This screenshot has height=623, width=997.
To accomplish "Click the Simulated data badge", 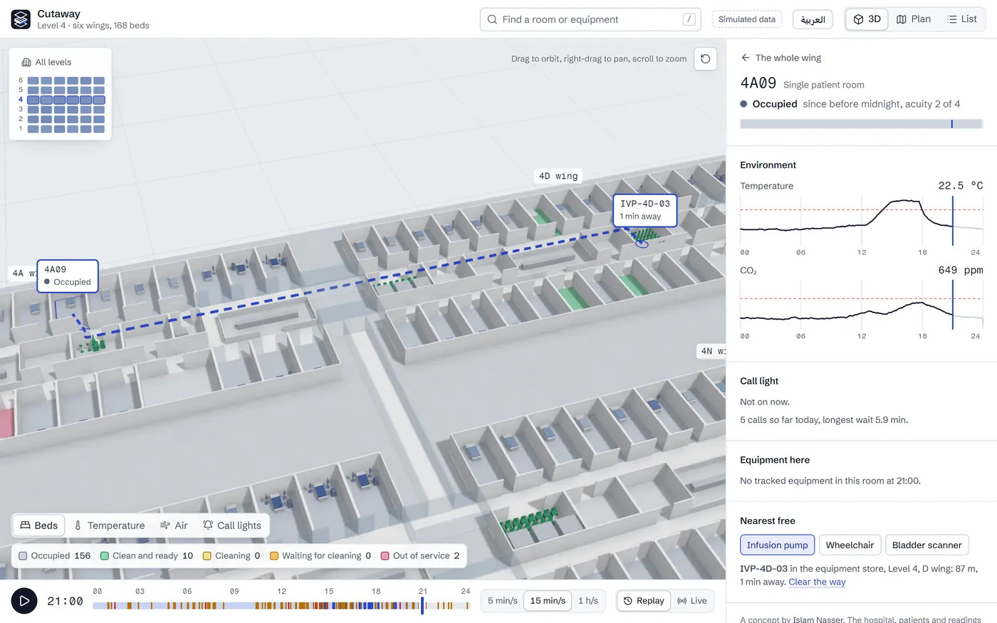I will 746,19.
